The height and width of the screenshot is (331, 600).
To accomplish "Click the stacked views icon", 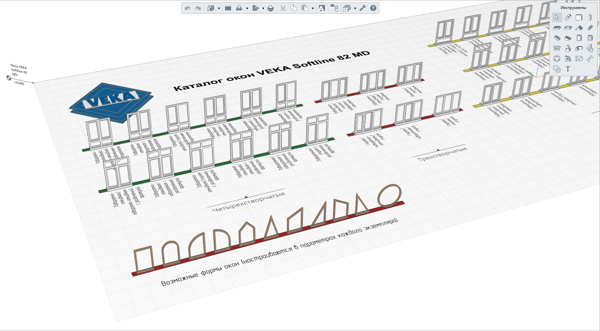I will pos(347,8).
